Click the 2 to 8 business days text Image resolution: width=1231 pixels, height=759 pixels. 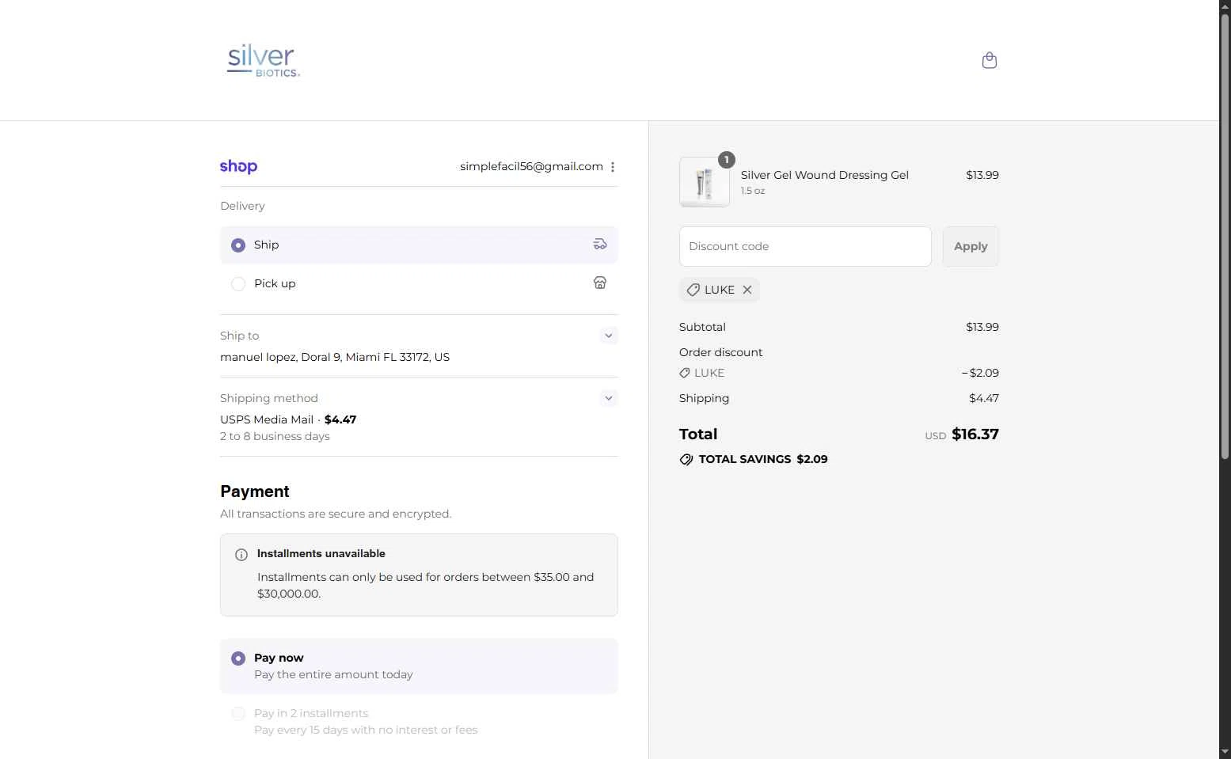275,436
